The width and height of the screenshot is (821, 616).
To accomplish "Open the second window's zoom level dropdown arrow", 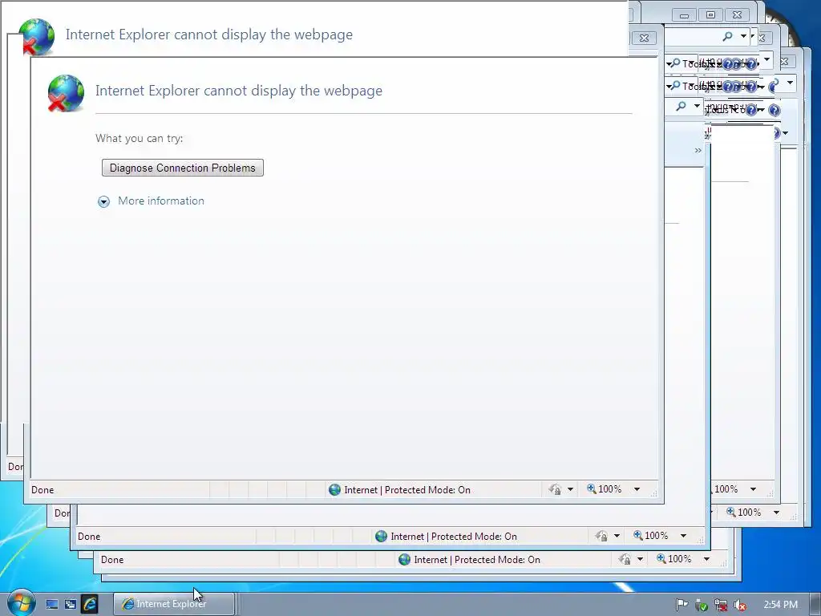I will pos(683,536).
